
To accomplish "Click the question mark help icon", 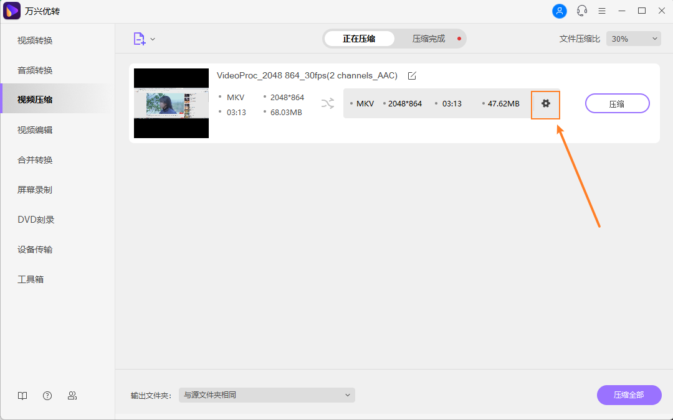I will (x=47, y=395).
